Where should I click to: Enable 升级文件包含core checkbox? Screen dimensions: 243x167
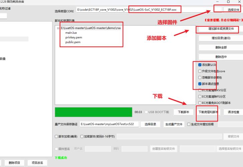tap(200, 71)
